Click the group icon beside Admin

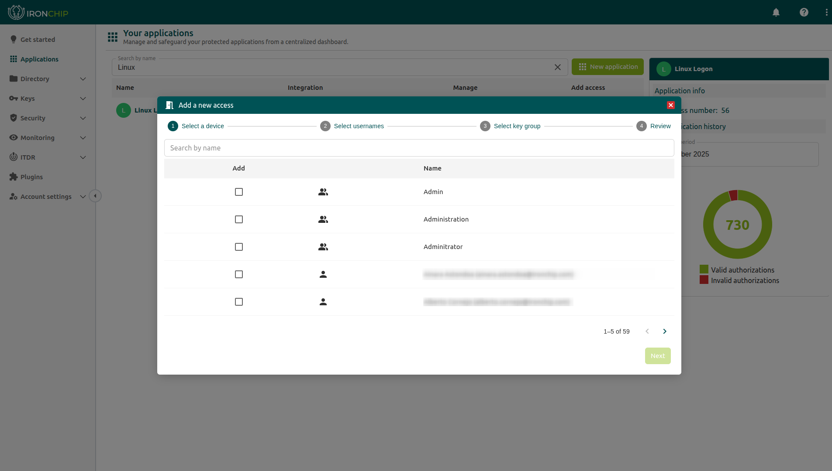[x=323, y=192]
